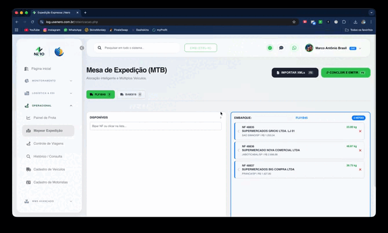Switch to the BAM3I19 vehicle tab
This screenshot has height=233, width=388.
[131, 94]
